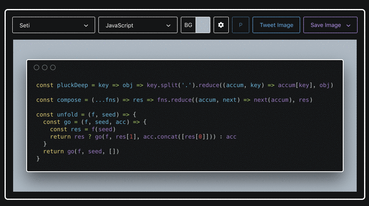
Task: Click the Tweet Image button
Action: coord(276,25)
